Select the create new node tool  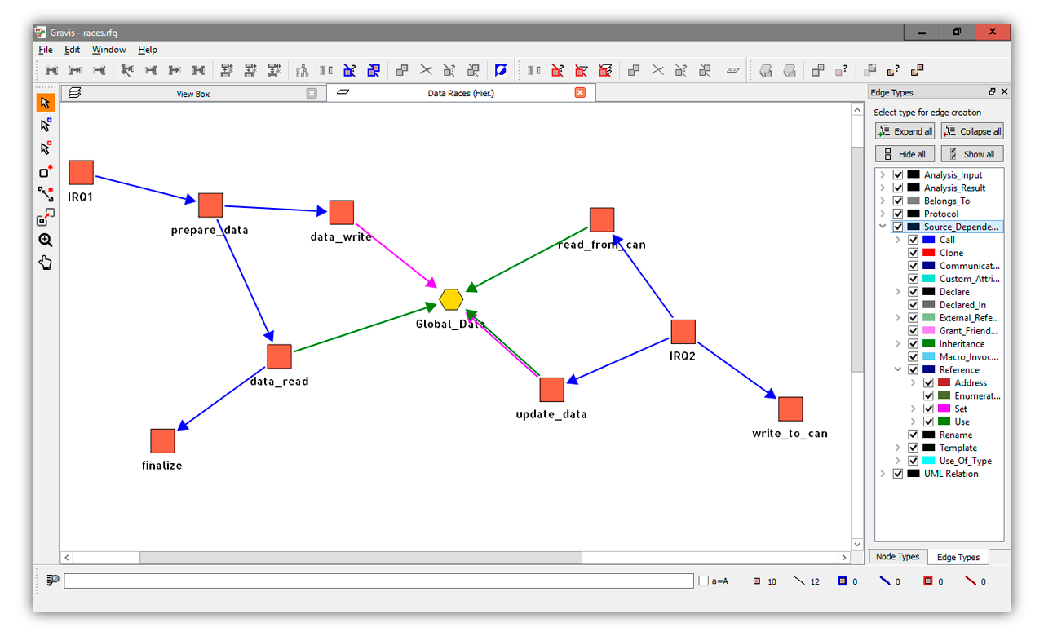(x=46, y=171)
